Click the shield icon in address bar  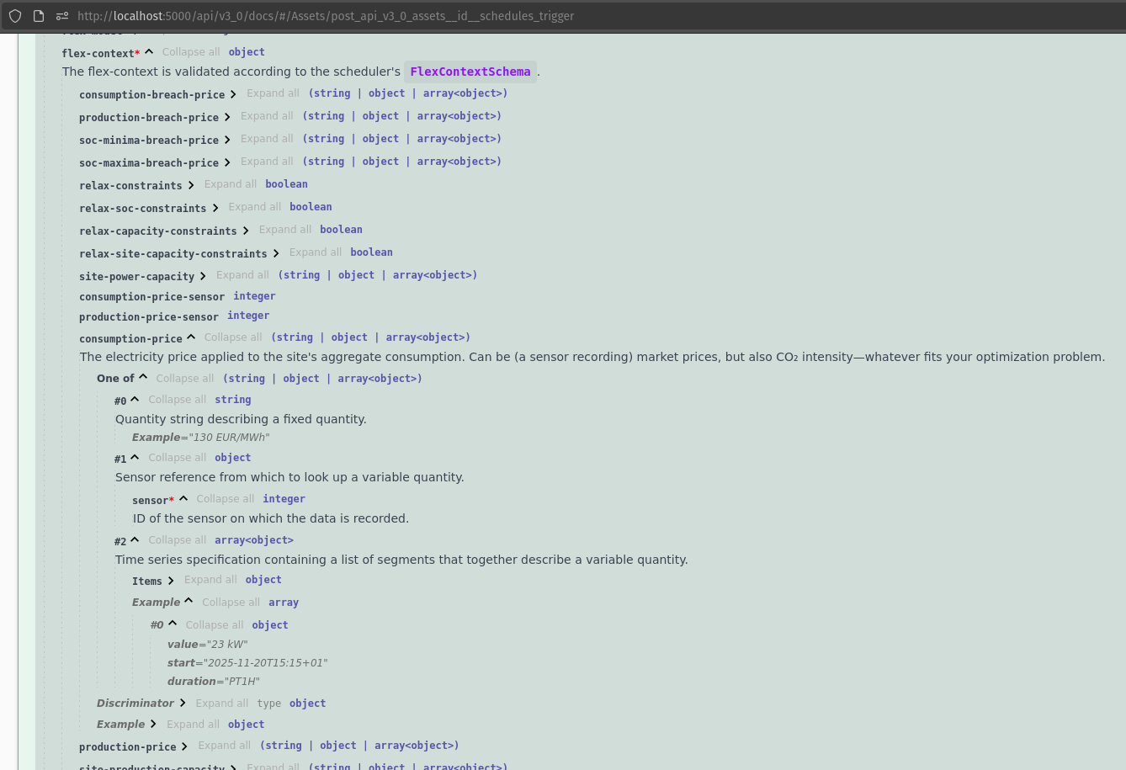tap(15, 16)
